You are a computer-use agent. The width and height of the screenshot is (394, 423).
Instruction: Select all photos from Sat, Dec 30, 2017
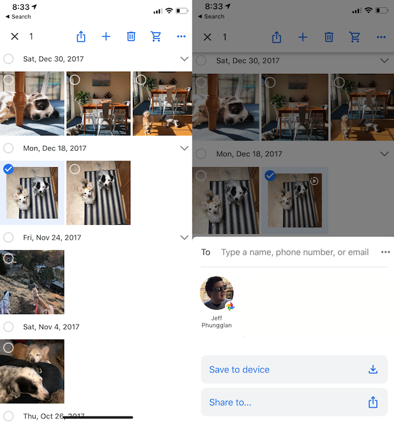click(8, 59)
